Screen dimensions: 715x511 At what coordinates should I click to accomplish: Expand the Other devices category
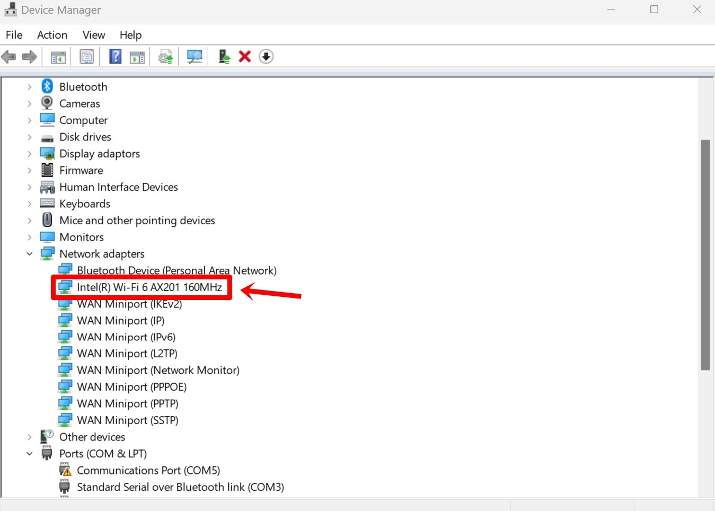(x=30, y=437)
